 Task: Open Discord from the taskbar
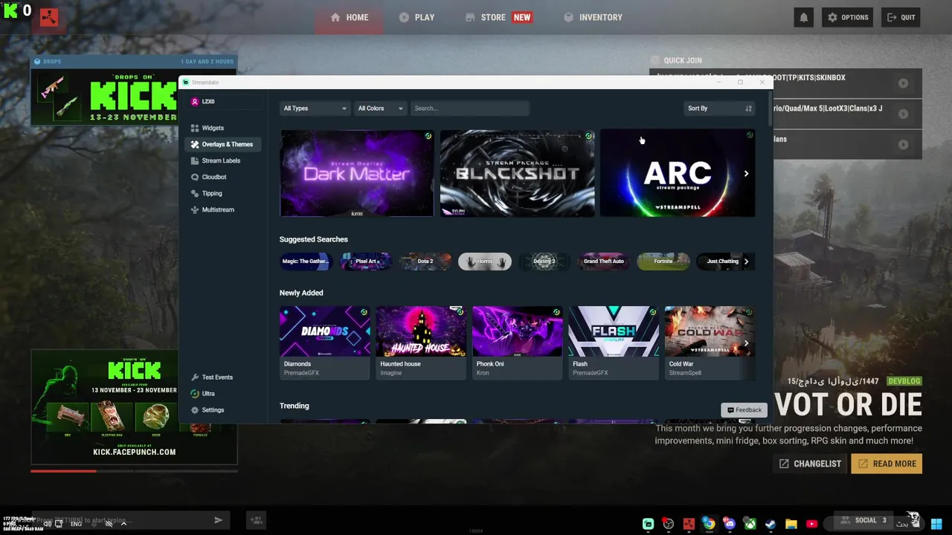pyautogui.click(x=730, y=524)
